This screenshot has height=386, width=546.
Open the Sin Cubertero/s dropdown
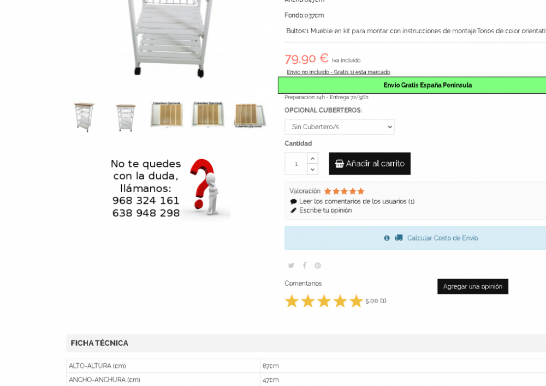pyautogui.click(x=339, y=127)
